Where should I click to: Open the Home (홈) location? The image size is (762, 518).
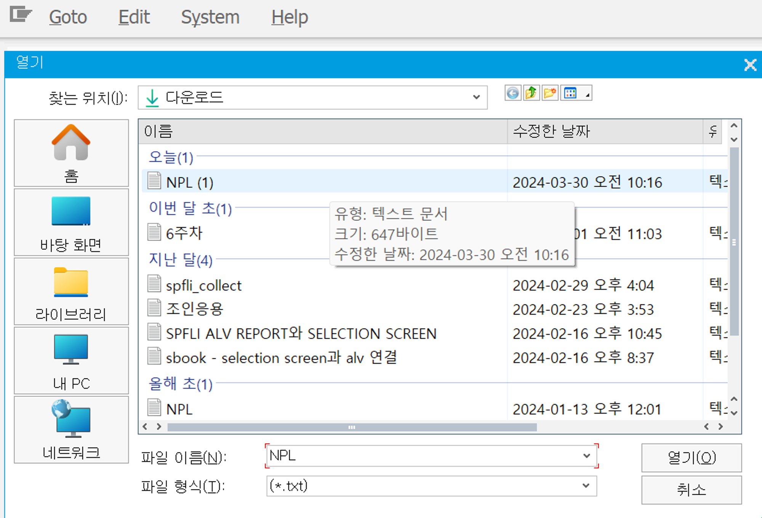71,153
